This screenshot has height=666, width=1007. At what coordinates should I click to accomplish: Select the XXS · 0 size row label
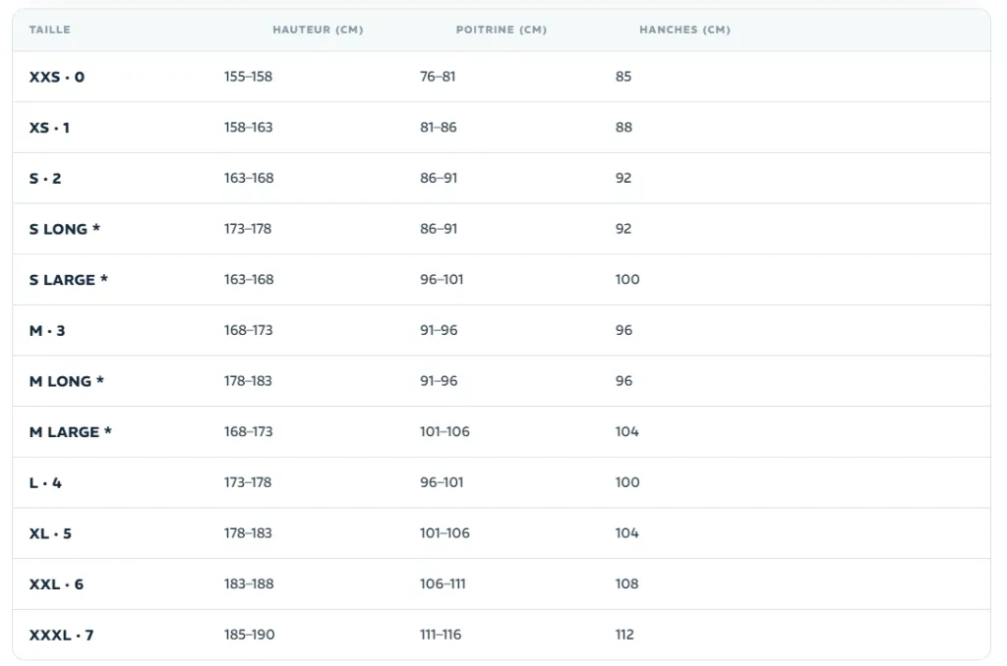pos(56,77)
